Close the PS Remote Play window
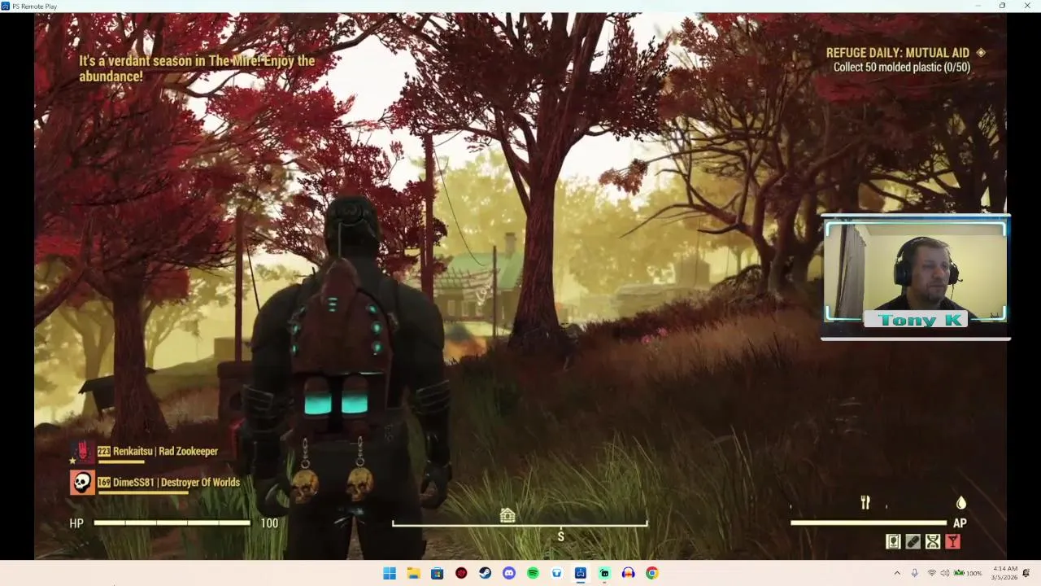Viewport: 1041px width, 586px height. (1026, 6)
